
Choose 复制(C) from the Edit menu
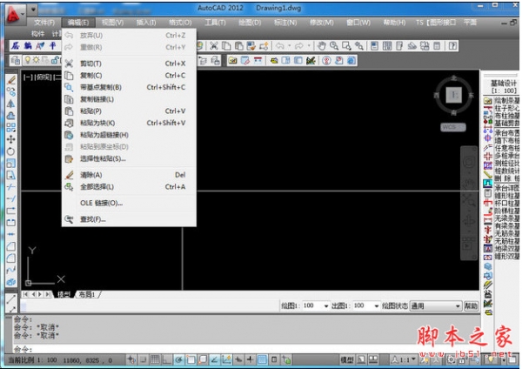[x=129, y=75]
